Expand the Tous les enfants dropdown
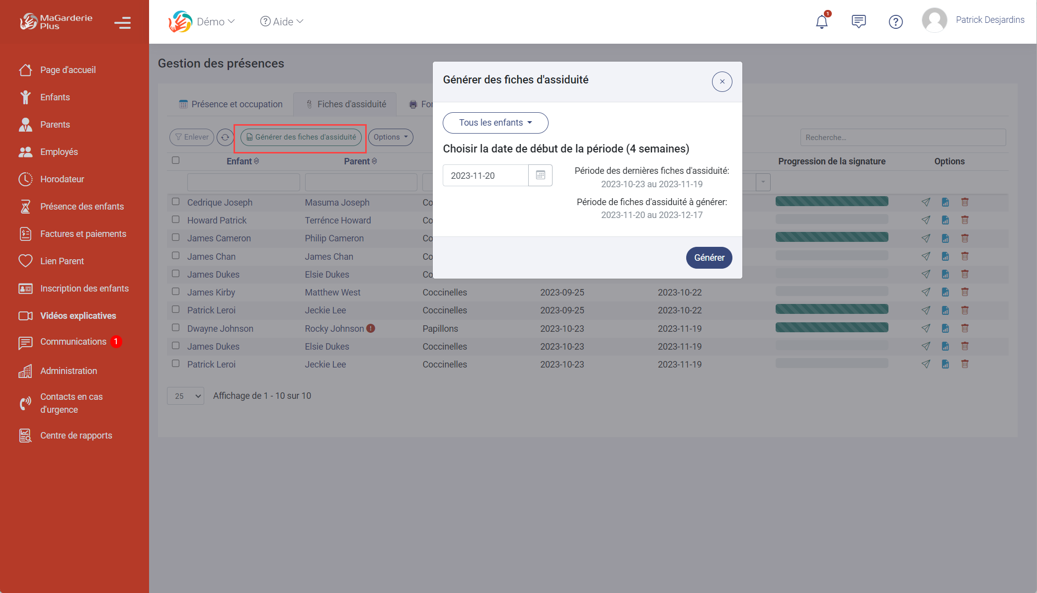The width and height of the screenshot is (1037, 593). click(x=495, y=123)
